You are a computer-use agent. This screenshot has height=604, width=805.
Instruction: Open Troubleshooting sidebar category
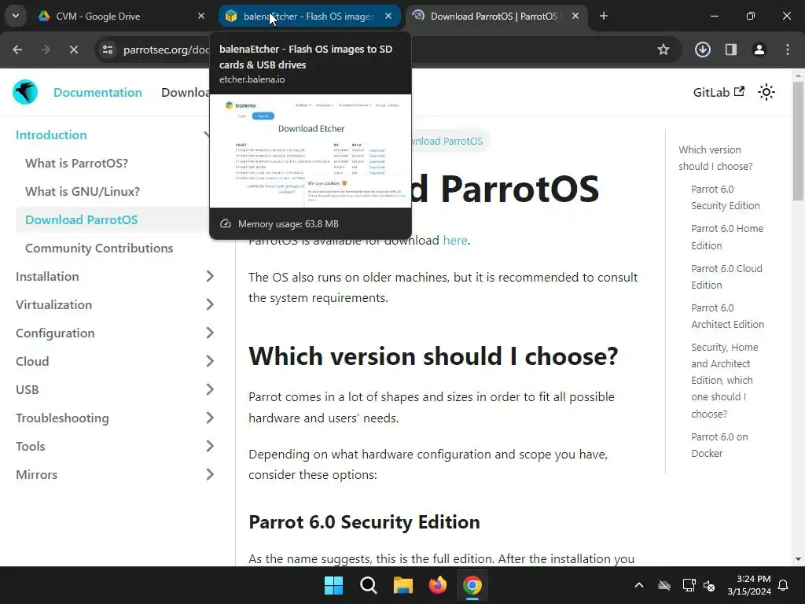tap(62, 418)
